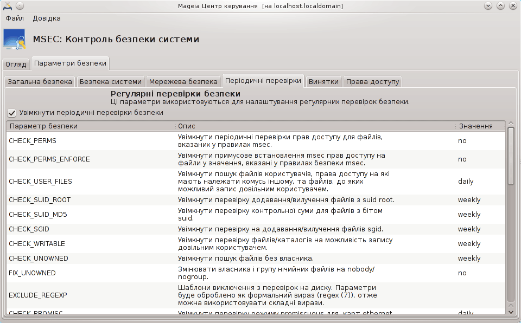521x323 pixels.
Task: Click the vertical scrollbar thumb of the list
Action: point(511,156)
